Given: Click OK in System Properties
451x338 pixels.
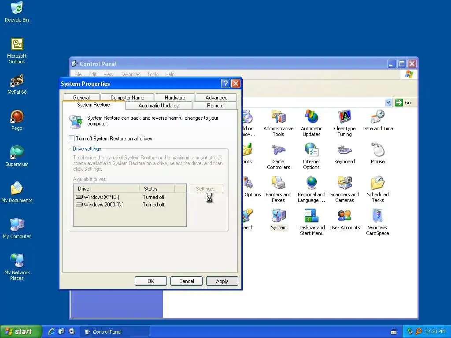Looking at the screenshot, I should [151, 281].
